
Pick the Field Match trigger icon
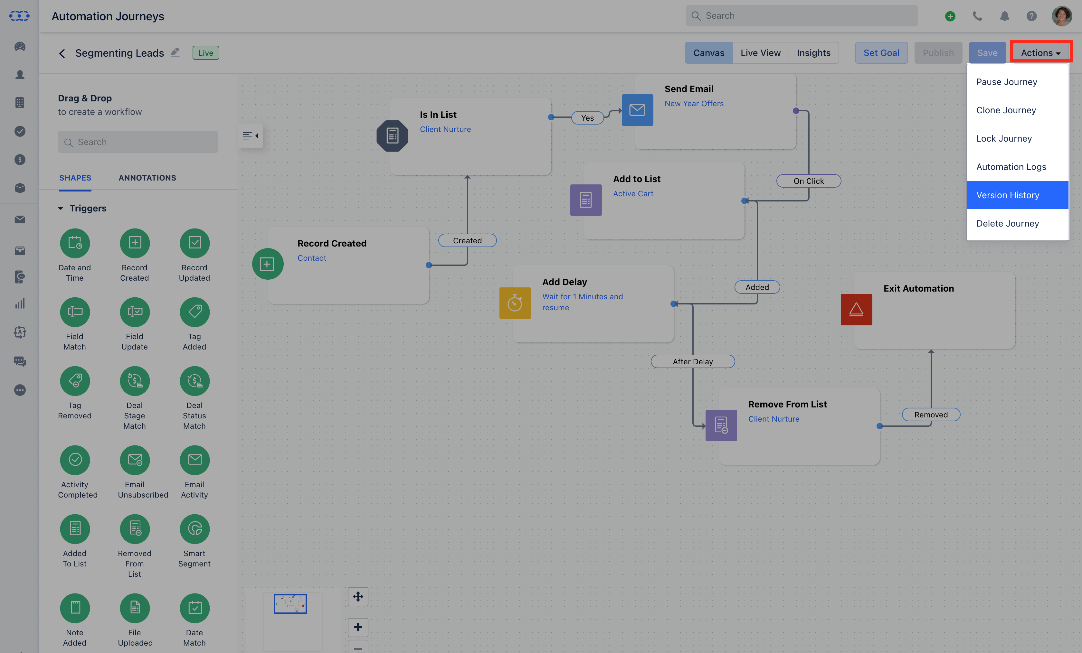[75, 312]
